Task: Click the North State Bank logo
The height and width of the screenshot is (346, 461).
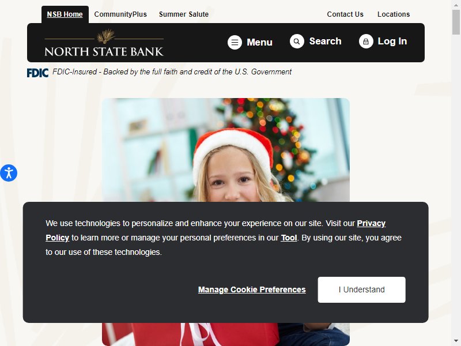Action: coord(104,43)
